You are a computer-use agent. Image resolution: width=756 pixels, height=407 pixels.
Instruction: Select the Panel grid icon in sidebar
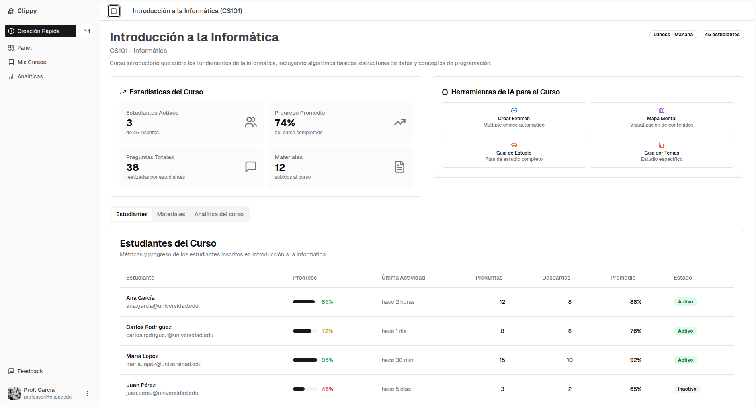[11, 47]
